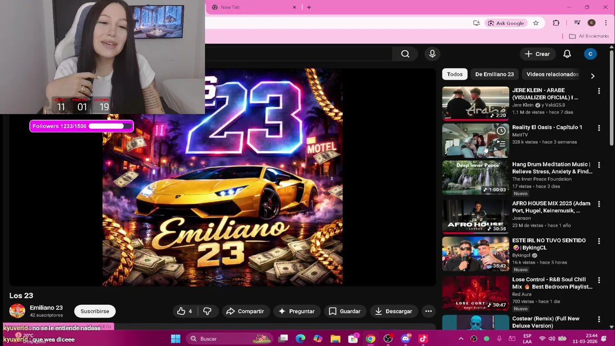The image size is (615, 346).
Task: Open options for Reality El Oasis video
Action: pyautogui.click(x=599, y=128)
